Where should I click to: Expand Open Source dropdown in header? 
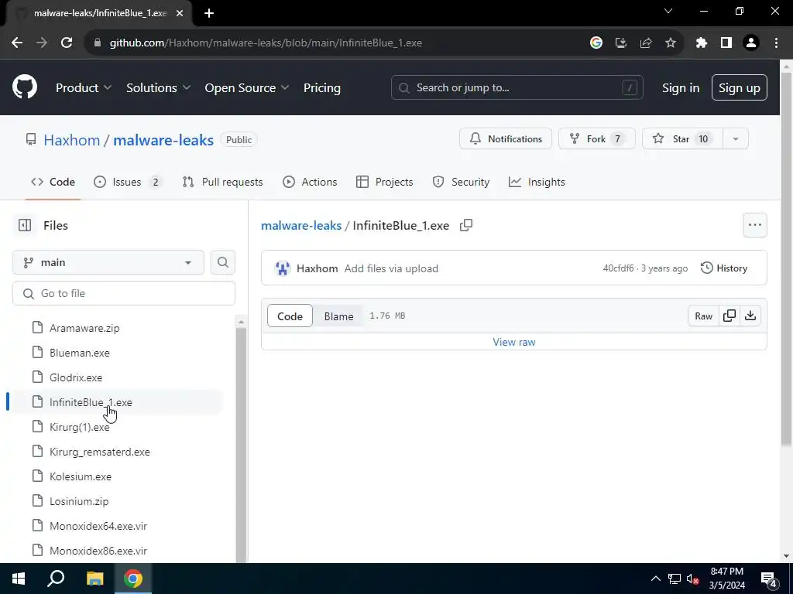[x=247, y=88]
